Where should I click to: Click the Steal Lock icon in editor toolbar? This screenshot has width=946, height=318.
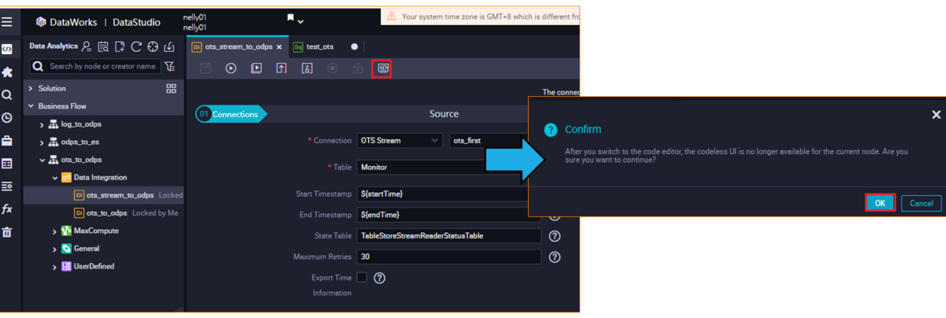pyautogui.click(x=307, y=68)
